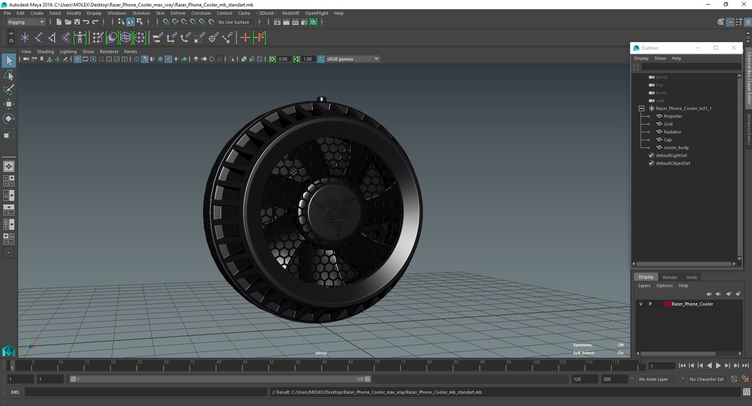Activate the Select tool in the toolbox
The height and width of the screenshot is (406, 752).
coord(9,61)
